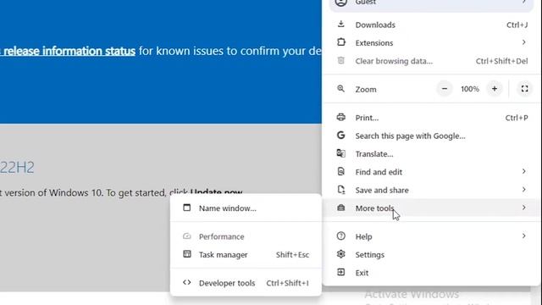The height and width of the screenshot is (305, 542).
Task: Click the Downloads arrow icon
Action: pos(340,25)
